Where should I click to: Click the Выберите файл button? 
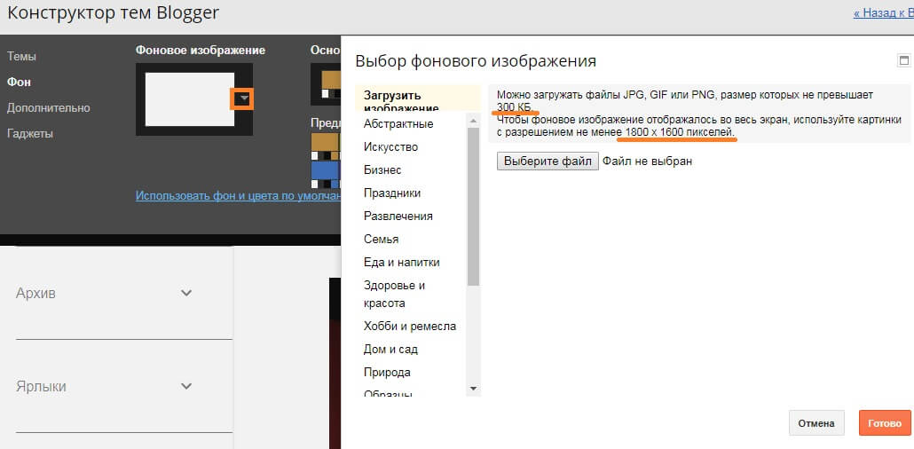point(548,161)
